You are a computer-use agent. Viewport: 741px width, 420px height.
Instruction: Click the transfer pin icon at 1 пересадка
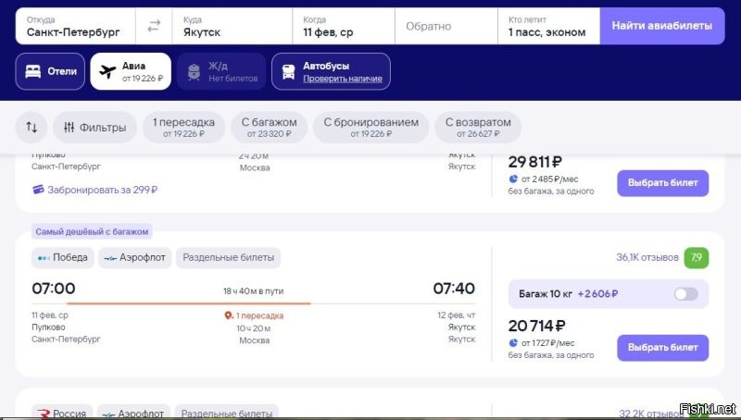click(230, 315)
